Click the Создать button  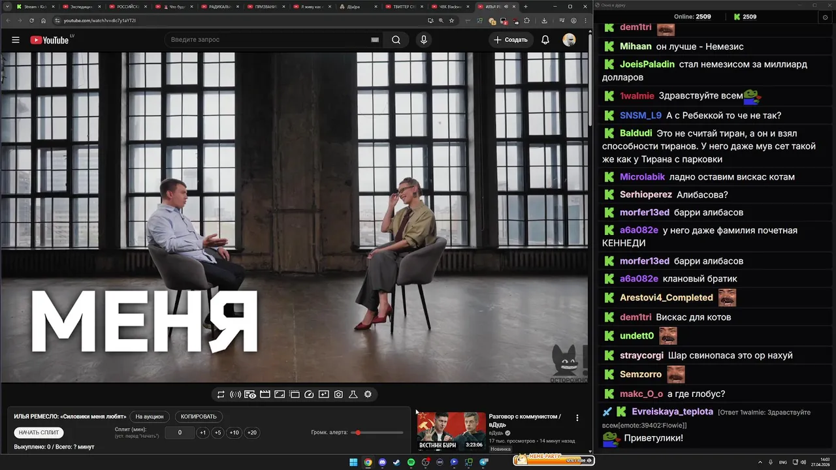point(511,40)
